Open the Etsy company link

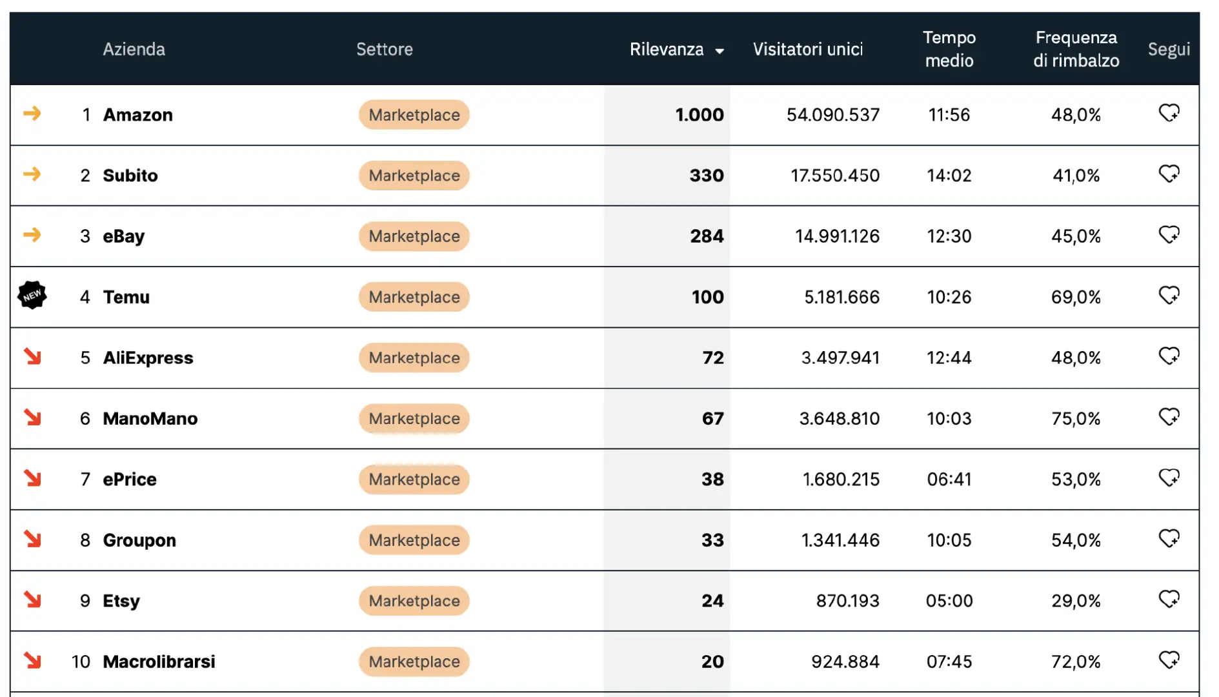[x=121, y=601]
